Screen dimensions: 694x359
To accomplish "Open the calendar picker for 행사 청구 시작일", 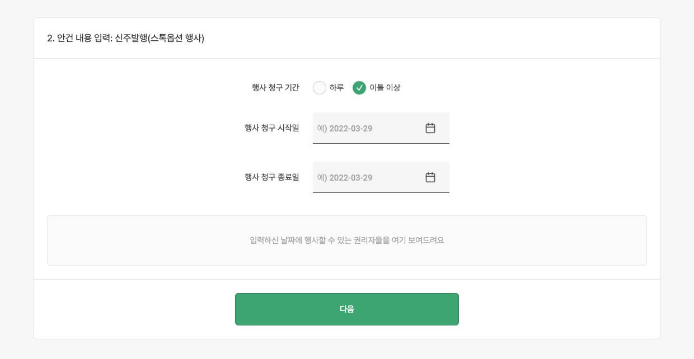I will tap(430, 128).
